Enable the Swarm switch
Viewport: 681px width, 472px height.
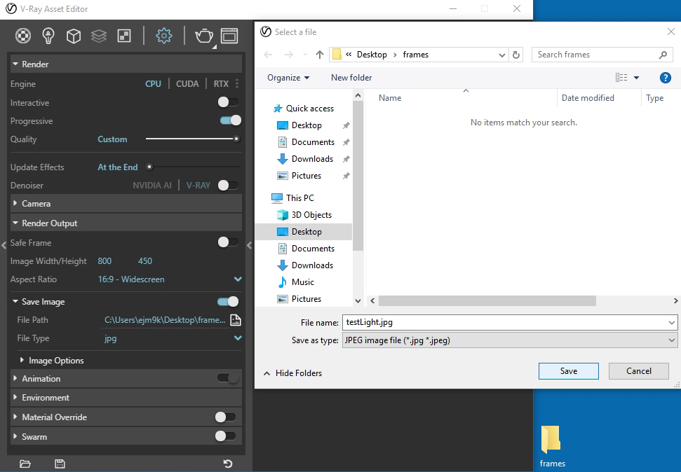pyautogui.click(x=225, y=436)
